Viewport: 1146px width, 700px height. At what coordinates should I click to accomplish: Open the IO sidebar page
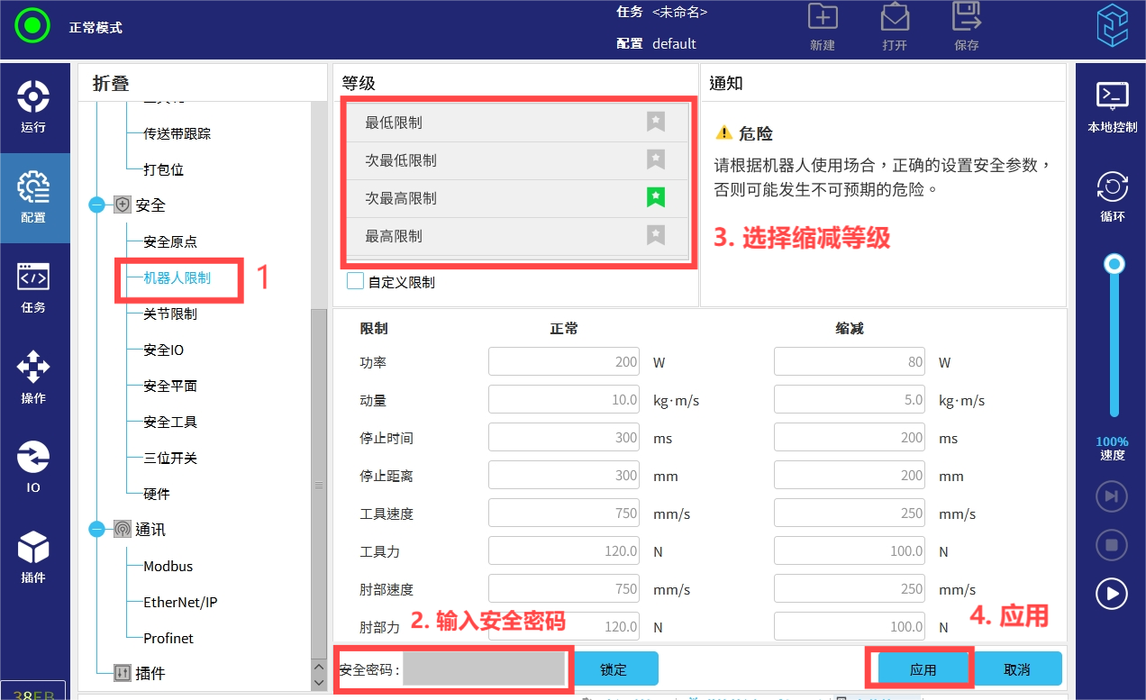pyautogui.click(x=33, y=467)
